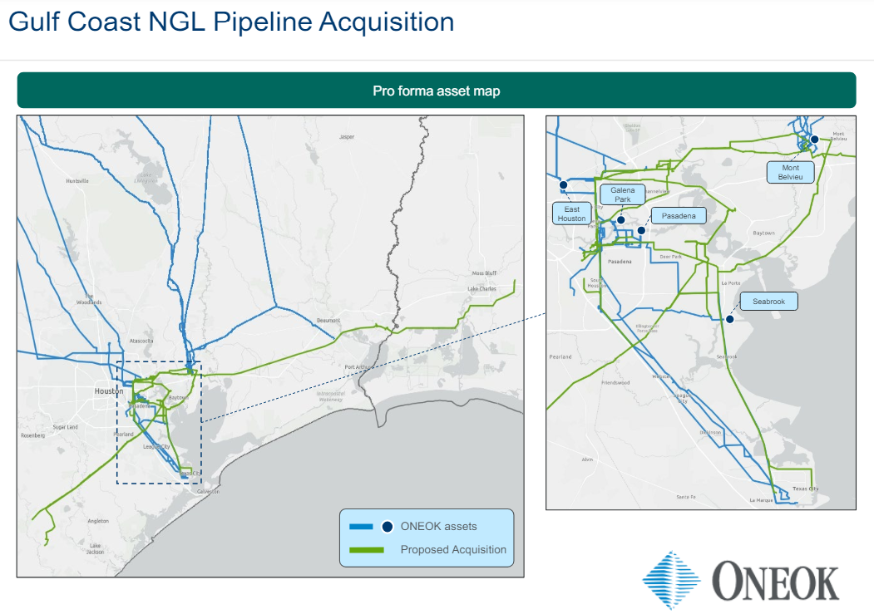Screen dimensions: 874x614
Task: Click the ONEOK wordmark beside the logo
Action: point(776,582)
